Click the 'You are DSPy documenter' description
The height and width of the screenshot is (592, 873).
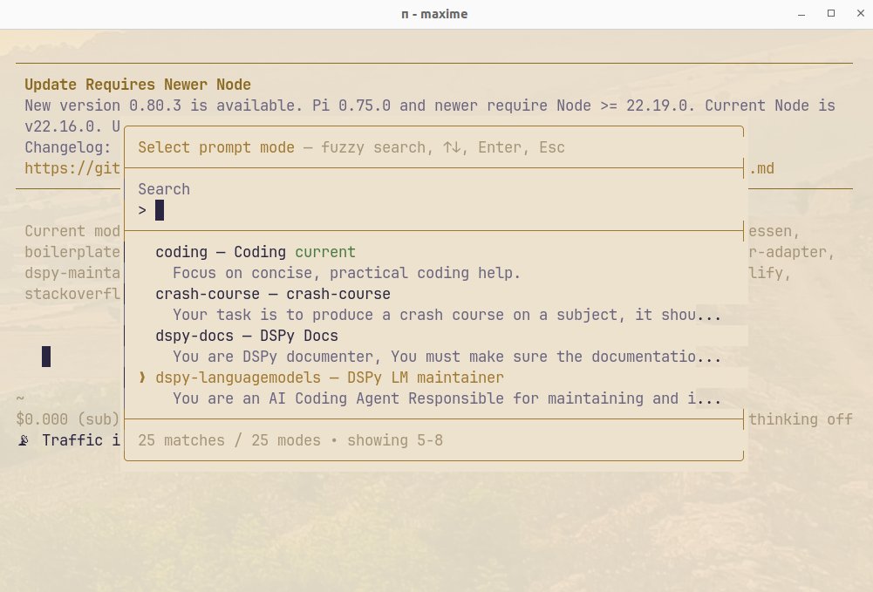point(447,357)
